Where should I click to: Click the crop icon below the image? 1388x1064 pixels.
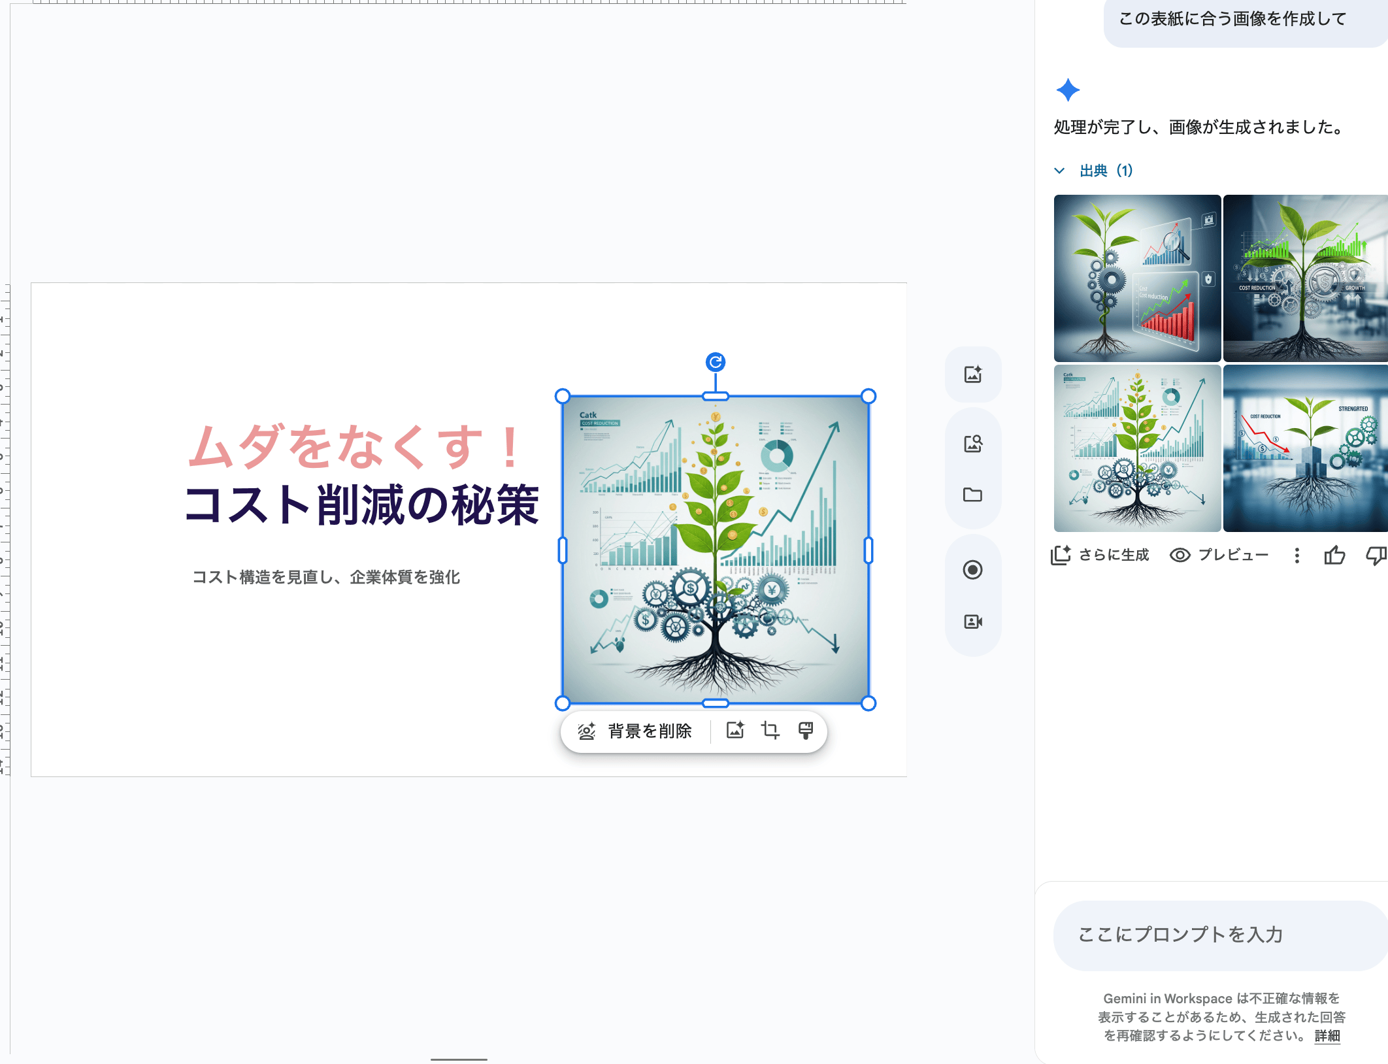coord(770,731)
